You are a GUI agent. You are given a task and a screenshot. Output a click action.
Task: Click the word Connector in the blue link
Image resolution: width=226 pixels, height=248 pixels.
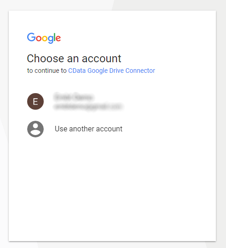tap(140, 71)
